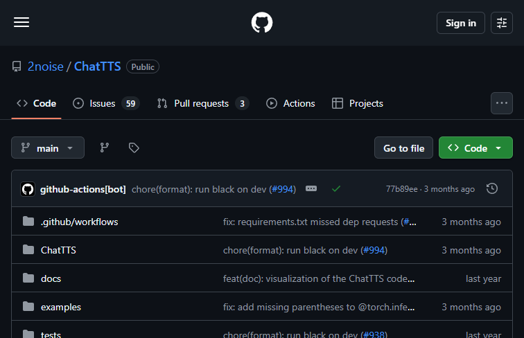Open commit 'feat(doc): visualization of the ChatTTS code'

[x=319, y=278]
